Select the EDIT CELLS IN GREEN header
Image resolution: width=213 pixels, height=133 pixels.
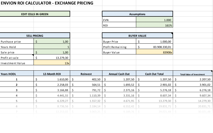tap(35, 14)
